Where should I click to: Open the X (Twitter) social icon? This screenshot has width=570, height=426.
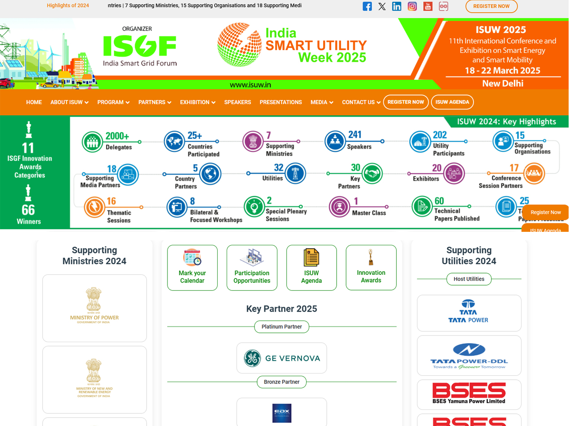click(x=382, y=6)
